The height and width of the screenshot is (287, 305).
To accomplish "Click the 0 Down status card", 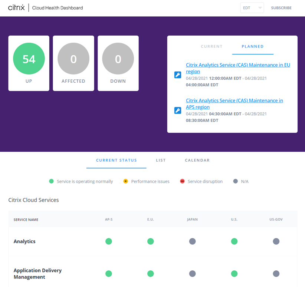I will coord(118,63).
